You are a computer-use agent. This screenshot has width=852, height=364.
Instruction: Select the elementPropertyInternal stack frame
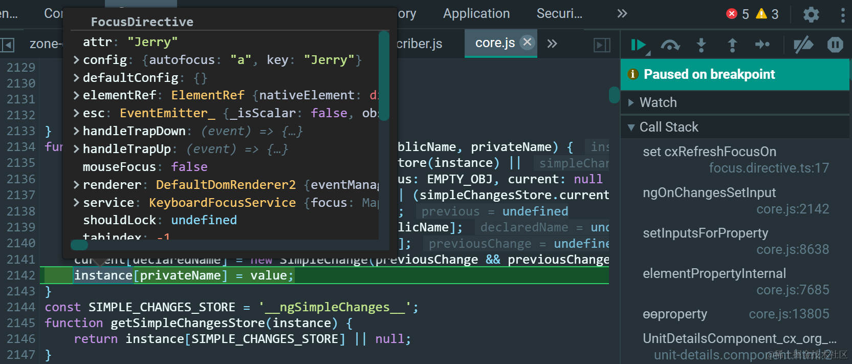(714, 273)
